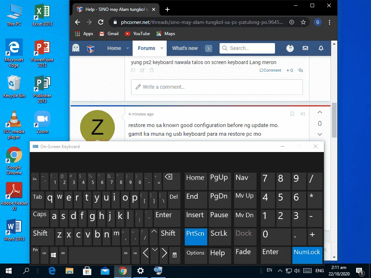Launch Adobe Reader XI shortcut

tap(14, 197)
